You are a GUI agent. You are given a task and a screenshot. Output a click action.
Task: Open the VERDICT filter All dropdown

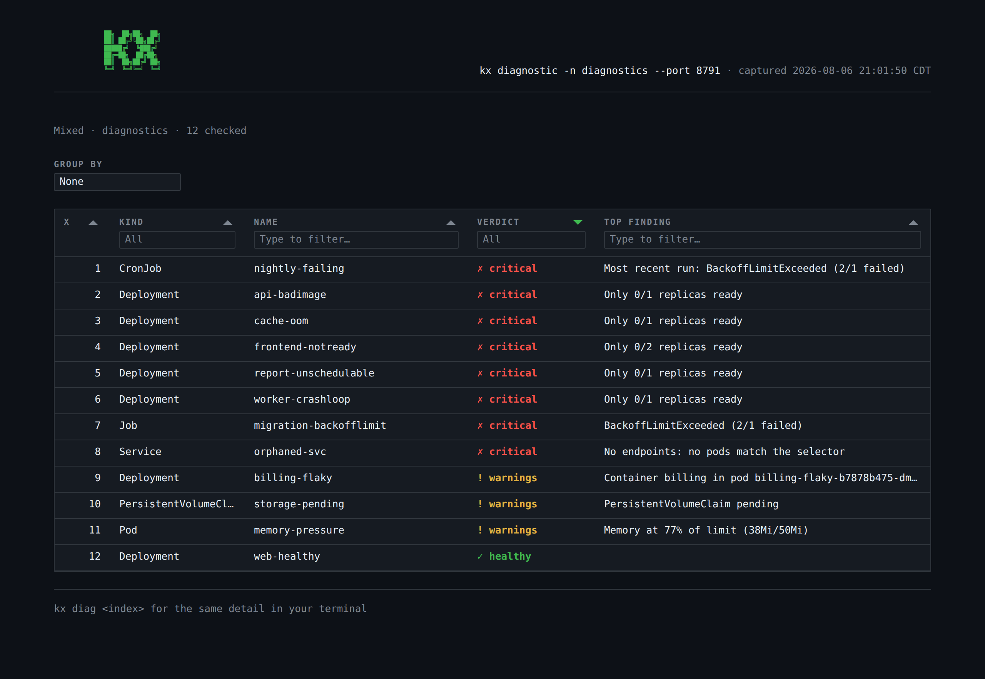531,240
